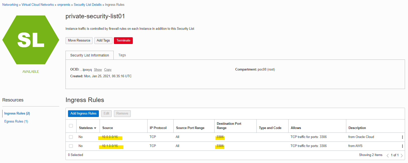This screenshot has width=408, height=163.
Task: Click Add Tags button
Action: pos(103,40)
